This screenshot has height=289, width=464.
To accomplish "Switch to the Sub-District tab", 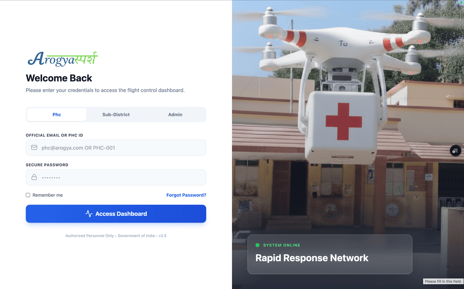I will coord(116,114).
